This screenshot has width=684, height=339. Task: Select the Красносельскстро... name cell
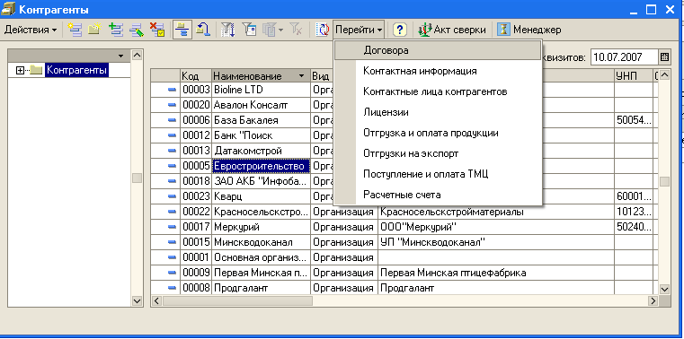click(261, 212)
